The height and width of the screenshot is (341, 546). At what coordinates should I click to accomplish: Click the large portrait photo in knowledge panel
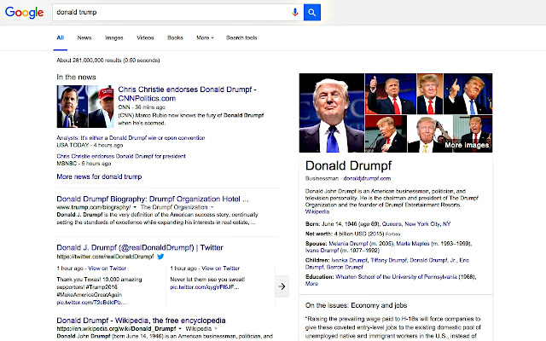(x=332, y=113)
